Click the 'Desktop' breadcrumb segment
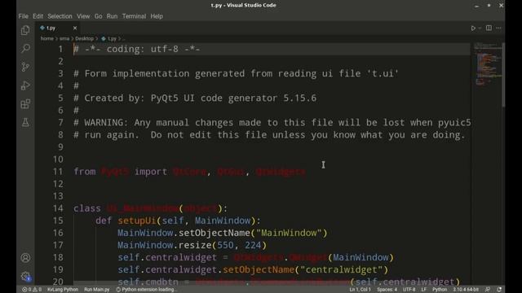This screenshot has width=522, height=293. (84, 38)
